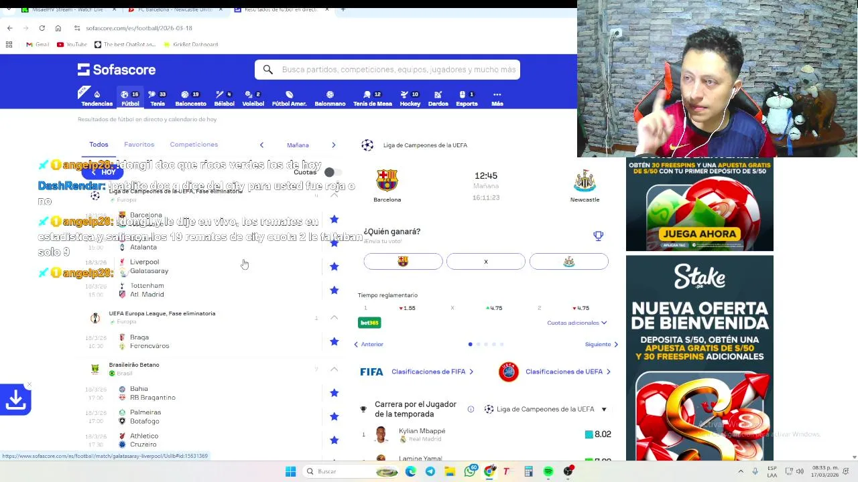Vote X for a draw
Image resolution: width=858 pixels, height=482 pixels.
coord(486,262)
